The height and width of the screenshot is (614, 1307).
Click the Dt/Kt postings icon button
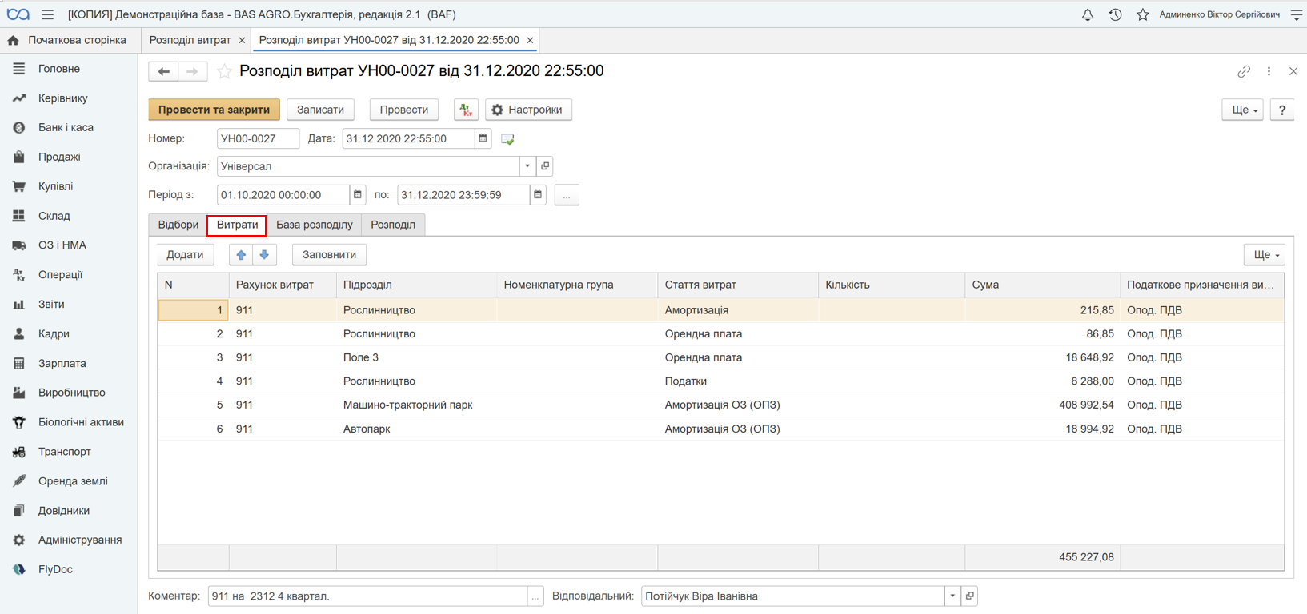[x=466, y=110]
